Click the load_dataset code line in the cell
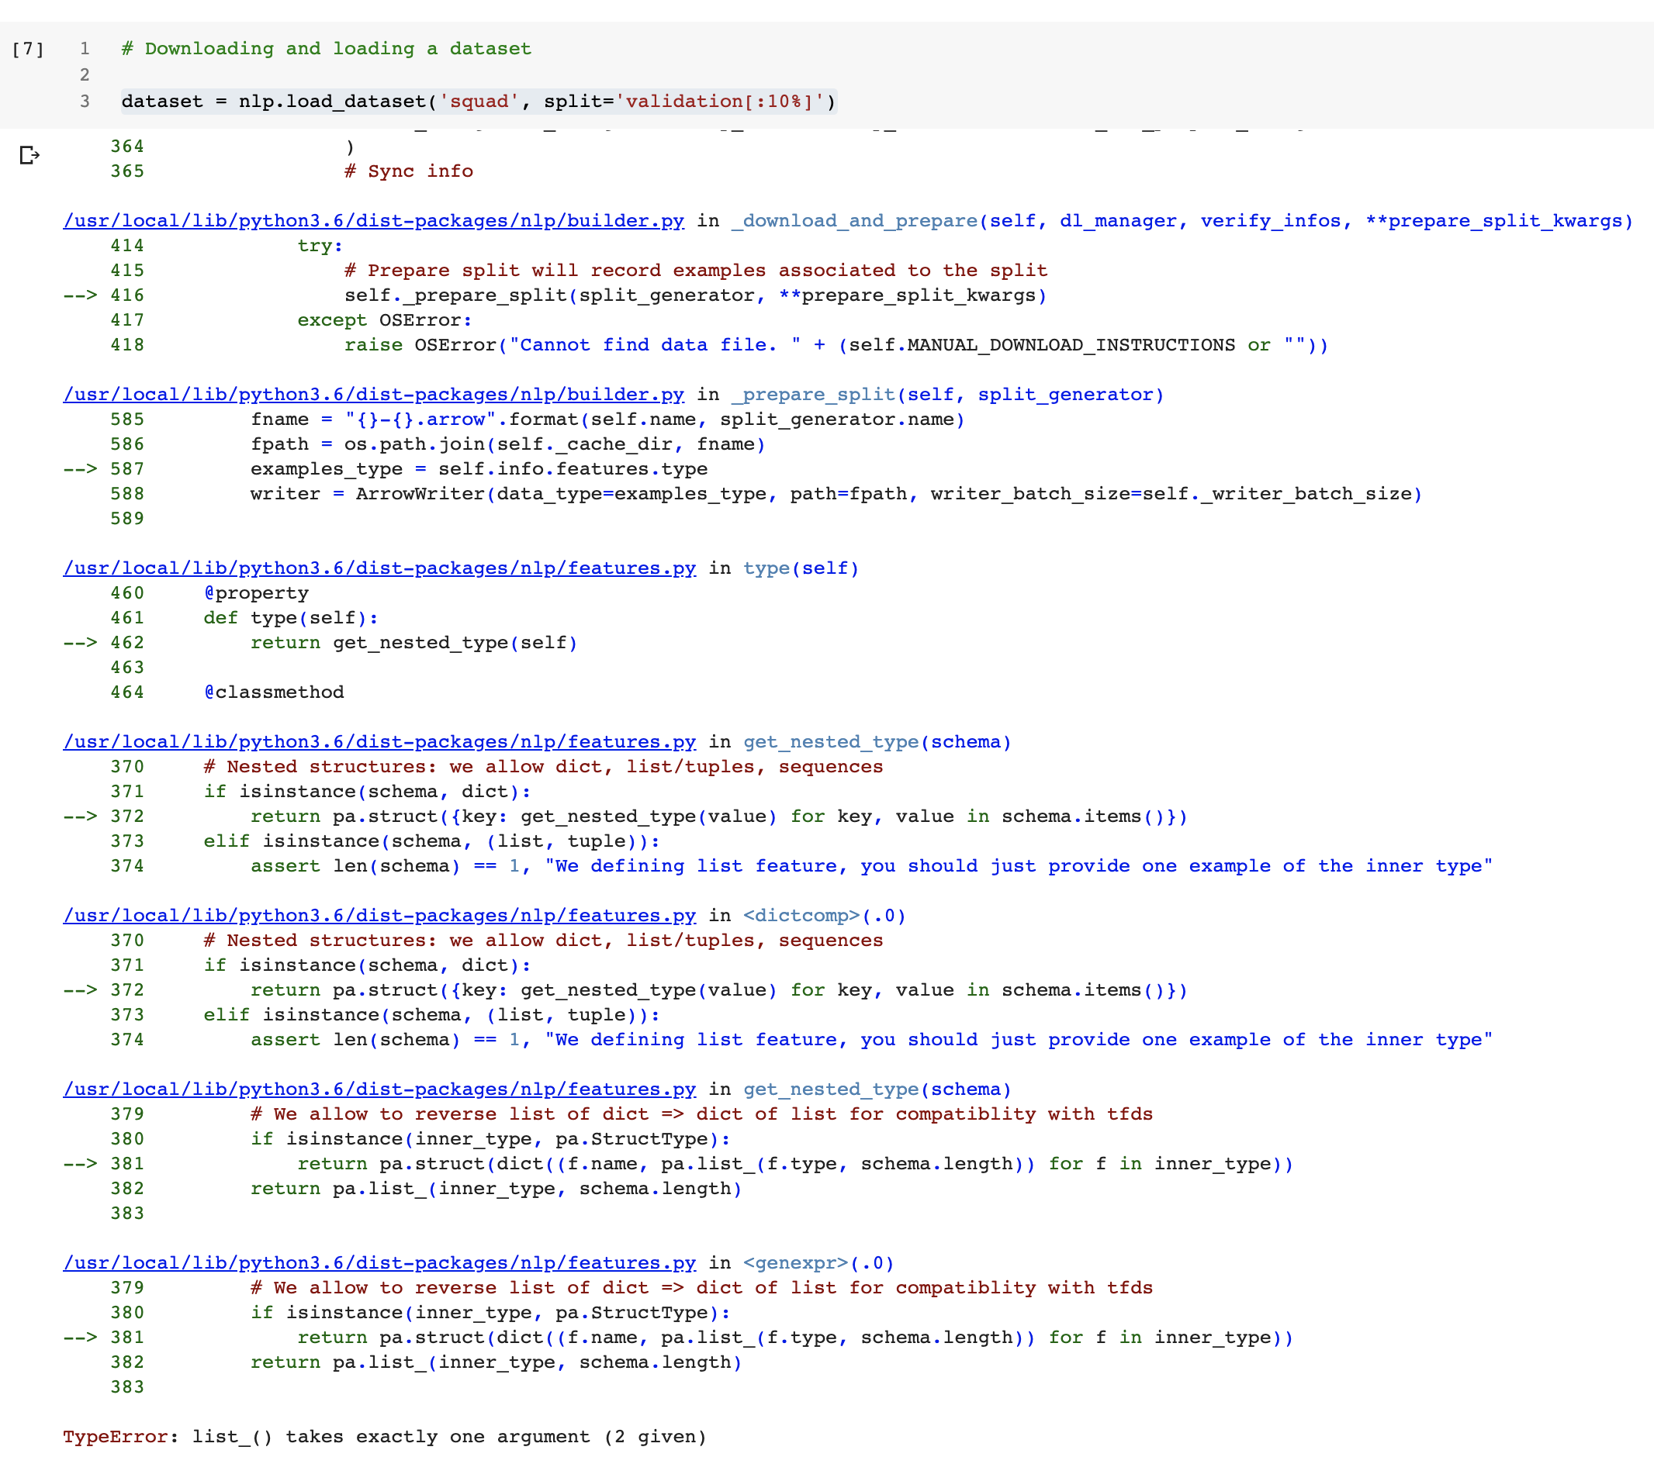The image size is (1654, 1464). [478, 101]
